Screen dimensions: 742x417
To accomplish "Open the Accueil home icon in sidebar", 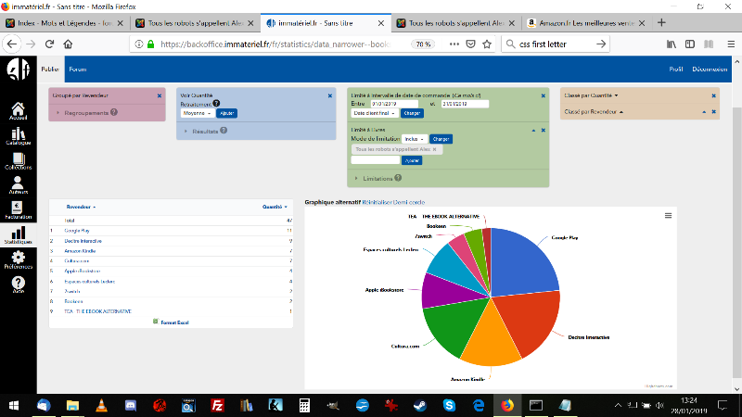I will (18, 108).
